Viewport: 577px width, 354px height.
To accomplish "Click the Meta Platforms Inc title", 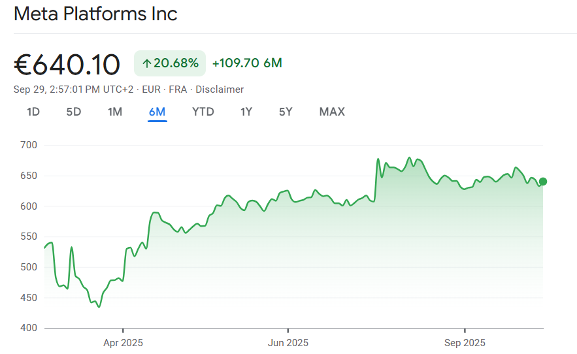I will click(x=95, y=14).
